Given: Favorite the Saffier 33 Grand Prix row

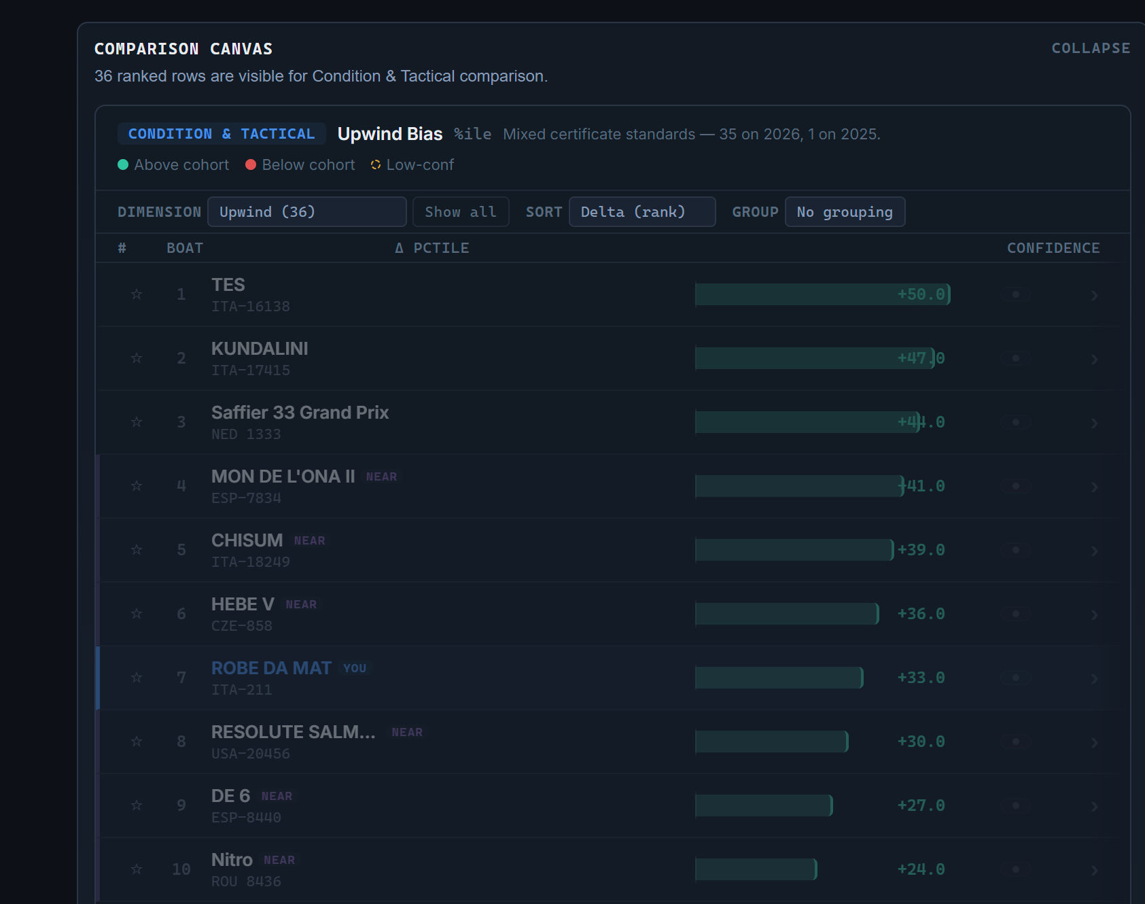Looking at the screenshot, I should pyautogui.click(x=137, y=422).
